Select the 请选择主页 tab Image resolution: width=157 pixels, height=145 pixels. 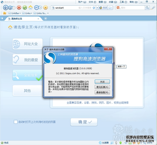tap(23, 19)
